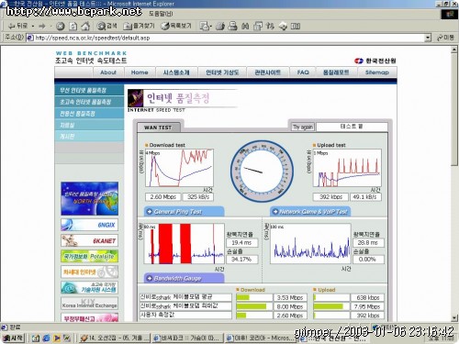
Task: Click the 7.95 Mbps upload bar value
Action: pyautogui.click(x=367, y=306)
